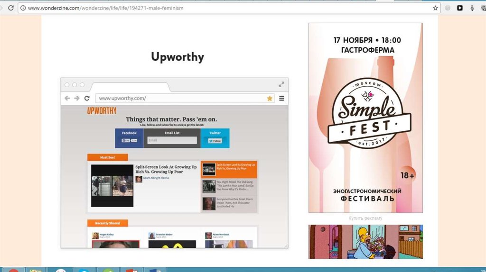Viewport: 486px width, 272px height.
Task: Click reload icon in the Upworthy screenshot
Action: point(87,98)
